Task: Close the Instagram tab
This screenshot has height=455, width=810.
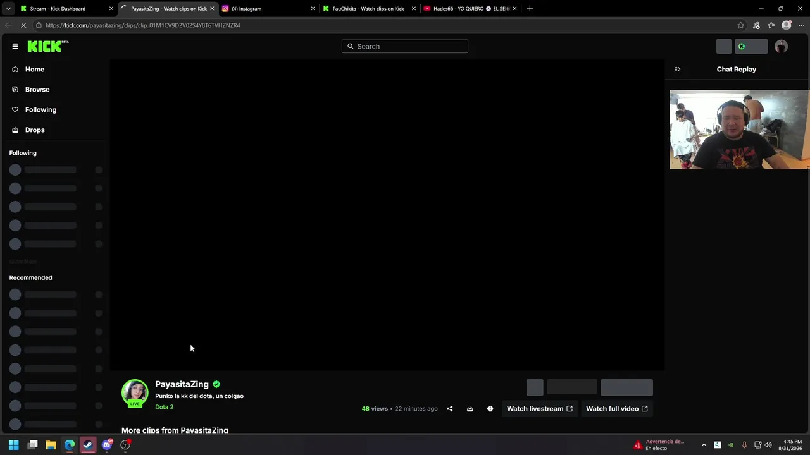Action: tap(313, 9)
